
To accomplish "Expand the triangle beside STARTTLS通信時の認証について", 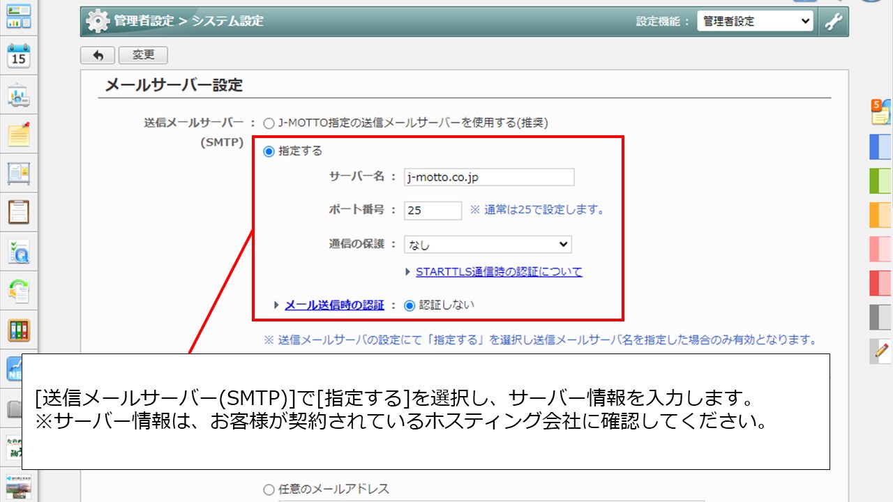I will 408,272.
